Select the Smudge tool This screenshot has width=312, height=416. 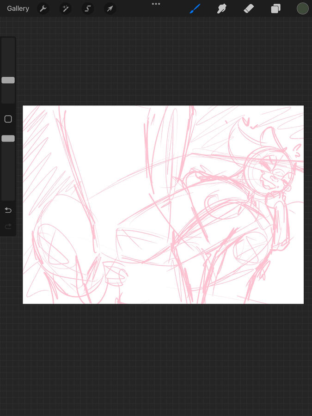(x=222, y=9)
